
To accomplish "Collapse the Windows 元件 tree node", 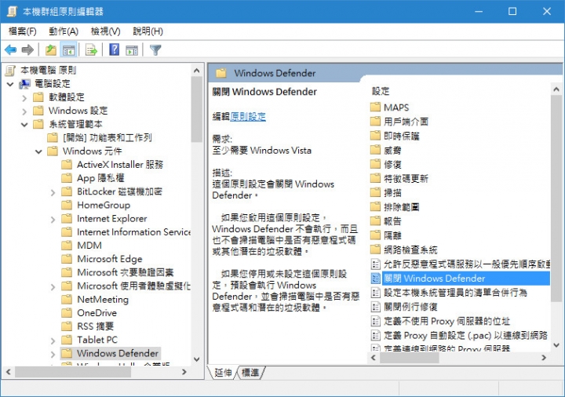I will (x=38, y=151).
